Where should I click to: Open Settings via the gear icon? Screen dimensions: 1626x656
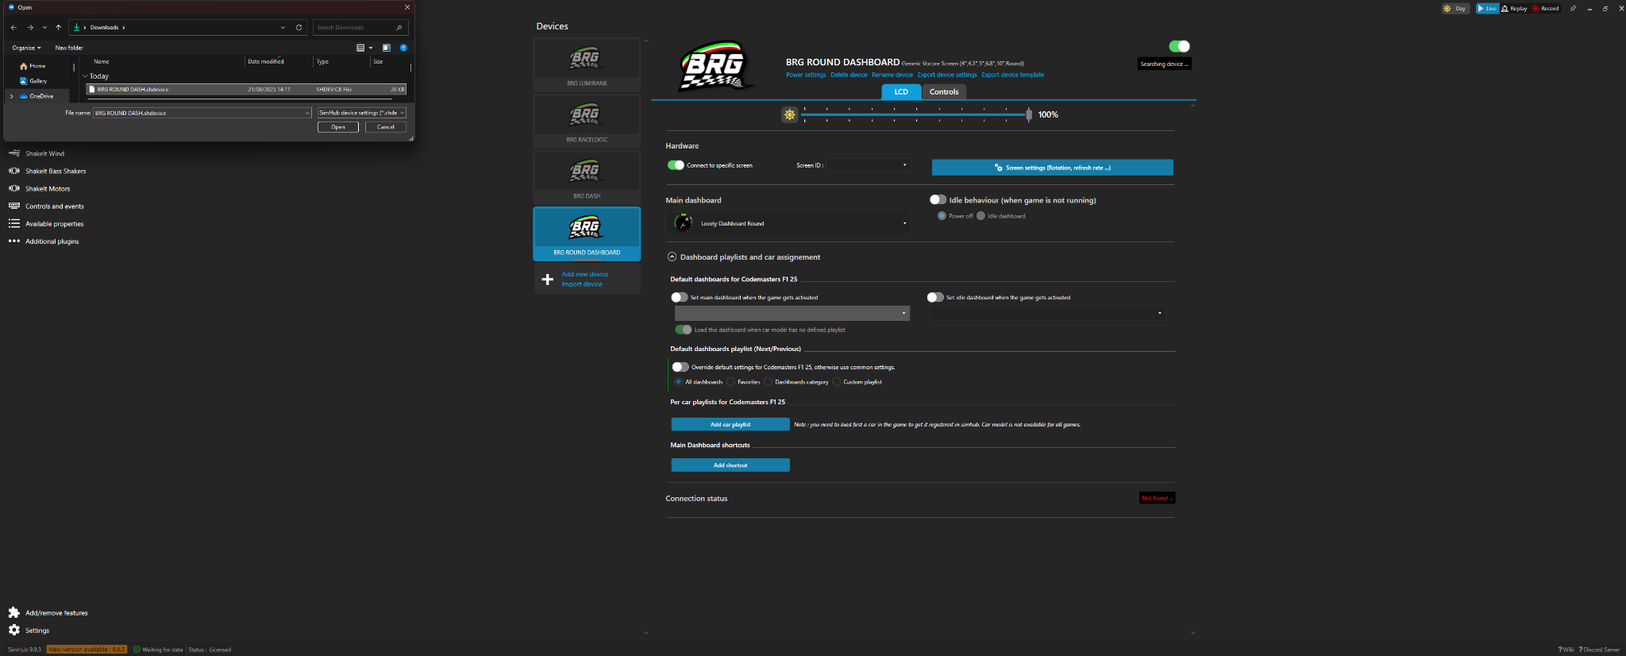click(13, 630)
